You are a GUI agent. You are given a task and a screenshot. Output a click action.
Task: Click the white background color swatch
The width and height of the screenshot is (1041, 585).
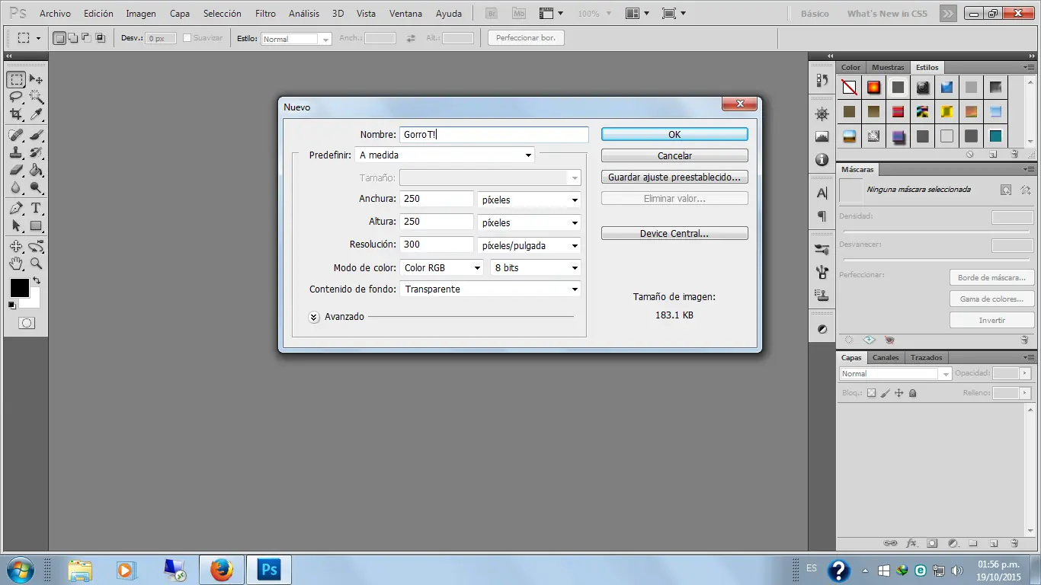(x=34, y=302)
